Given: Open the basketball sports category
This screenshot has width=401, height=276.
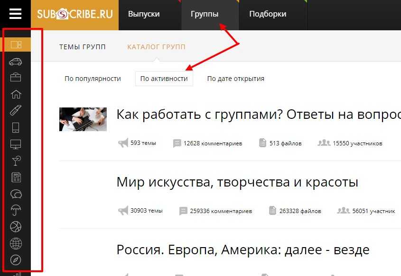Looking at the screenshot, I should (x=16, y=227).
